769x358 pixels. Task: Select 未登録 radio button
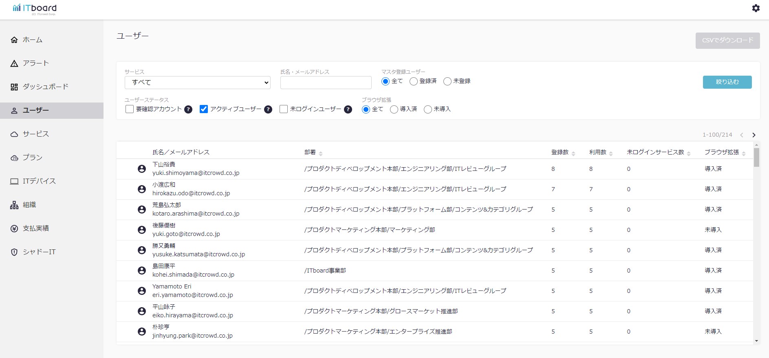coord(447,81)
